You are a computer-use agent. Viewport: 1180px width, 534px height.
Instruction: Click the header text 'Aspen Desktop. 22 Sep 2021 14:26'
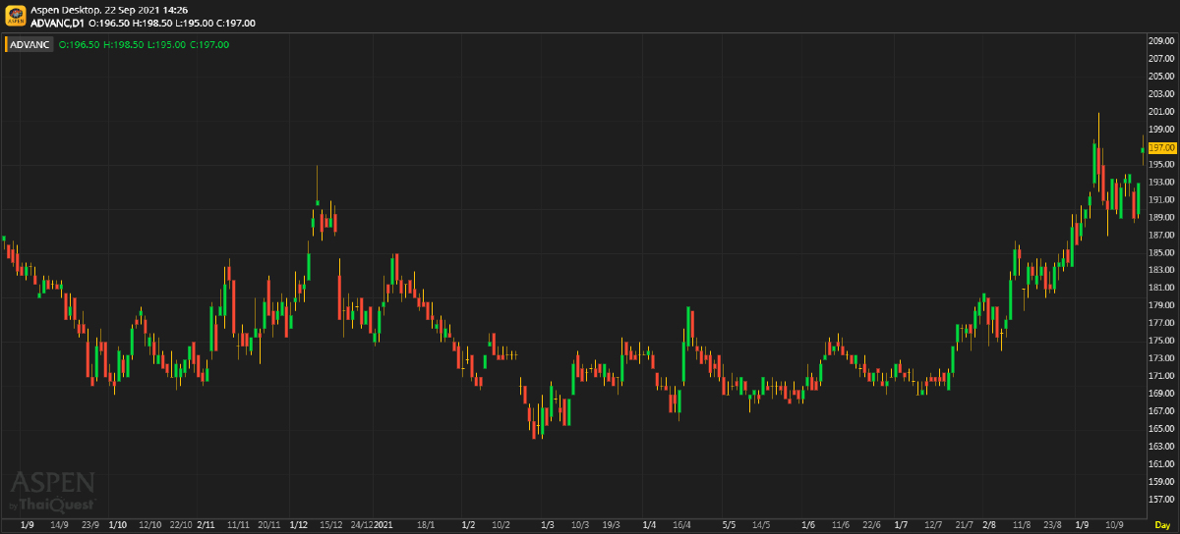(109, 10)
